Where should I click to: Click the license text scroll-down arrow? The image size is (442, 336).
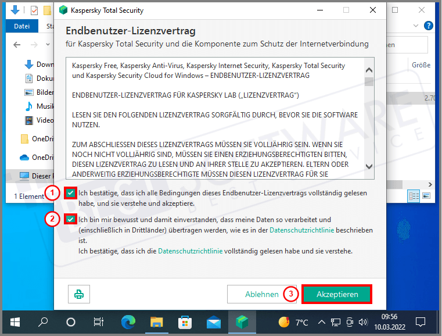click(369, 166)
